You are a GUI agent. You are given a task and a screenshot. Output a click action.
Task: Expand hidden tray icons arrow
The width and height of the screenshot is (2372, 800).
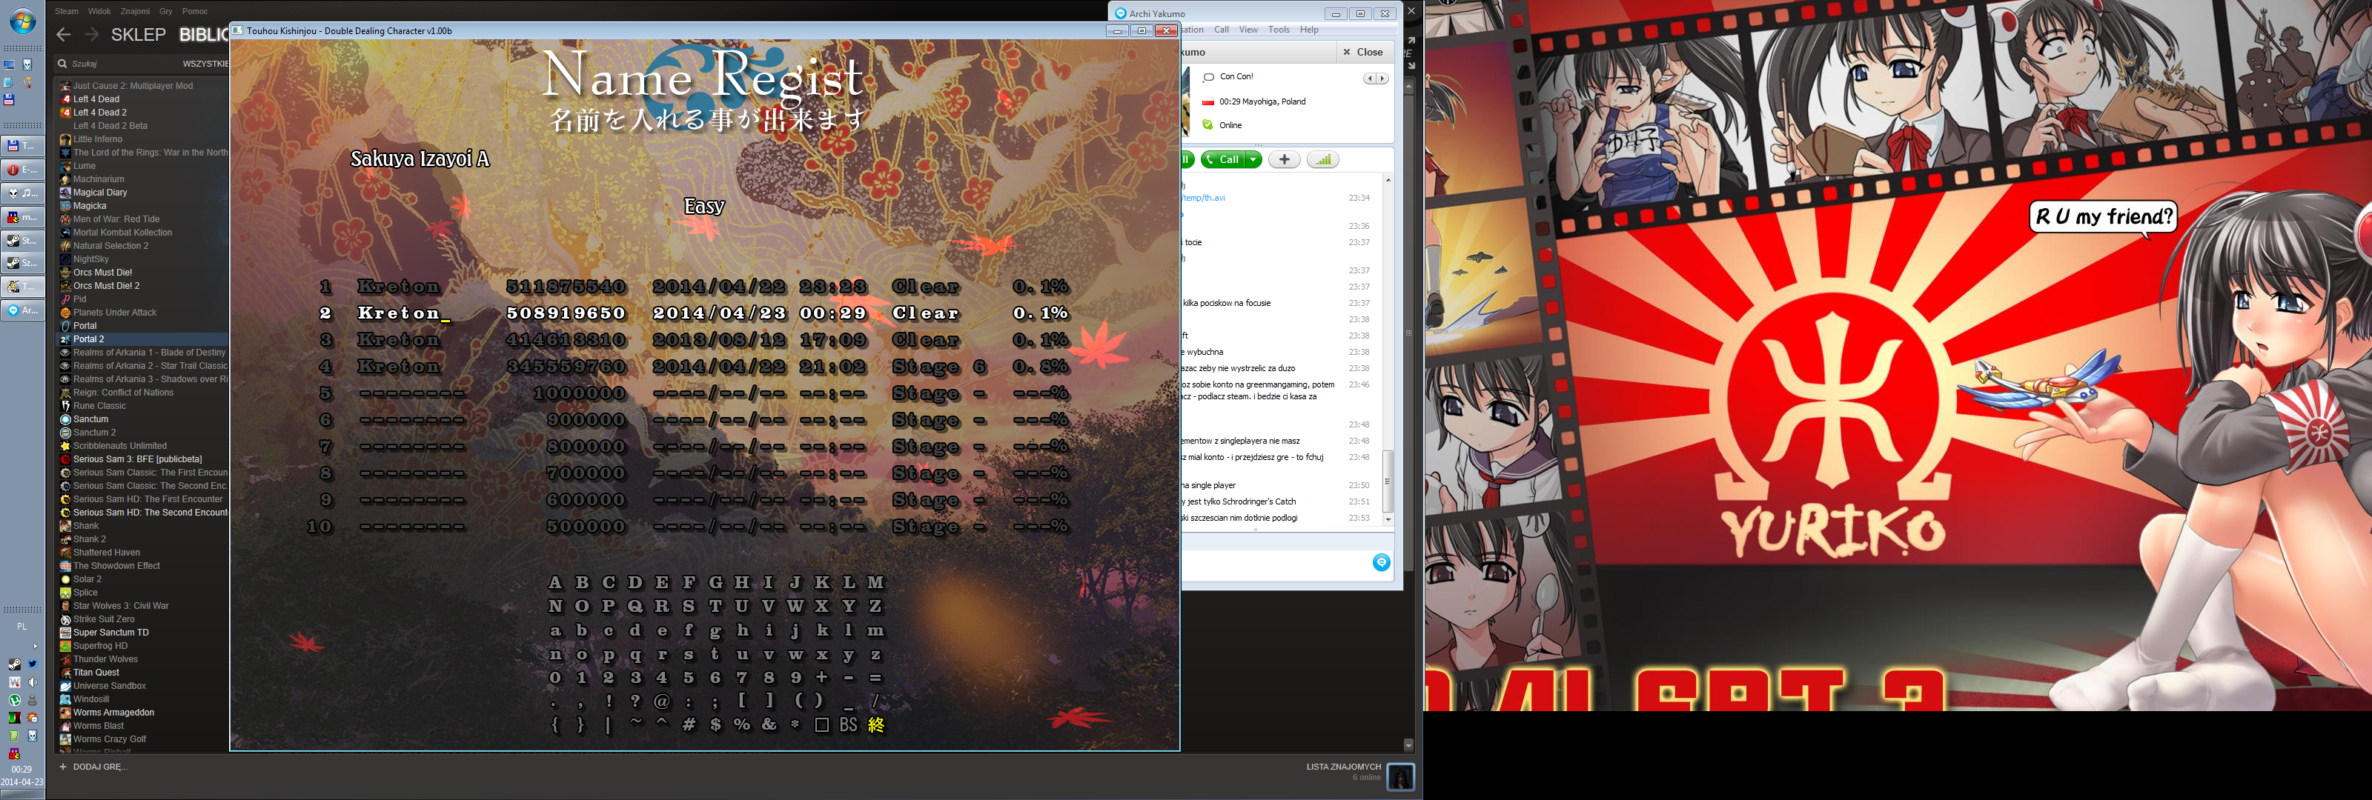click(x=35, y=646)
